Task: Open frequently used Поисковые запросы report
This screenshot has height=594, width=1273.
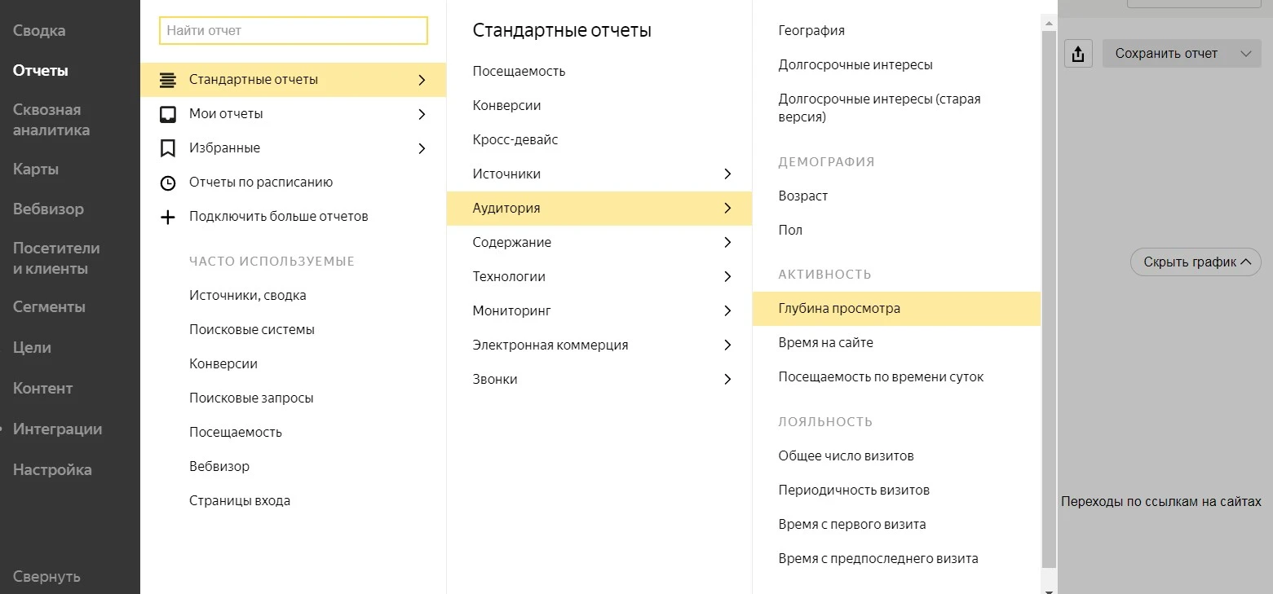Action: tap(251, 398)
